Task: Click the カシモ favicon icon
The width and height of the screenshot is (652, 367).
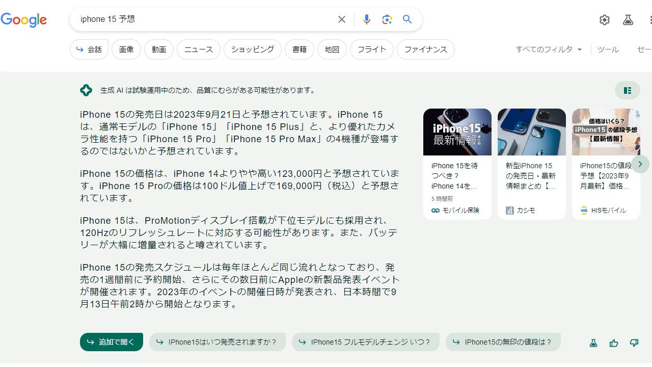Action: pyautogui.click(x=510, y=211)
